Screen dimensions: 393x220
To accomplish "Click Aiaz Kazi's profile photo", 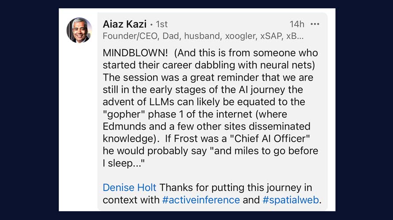I will (x=79, y=30).
